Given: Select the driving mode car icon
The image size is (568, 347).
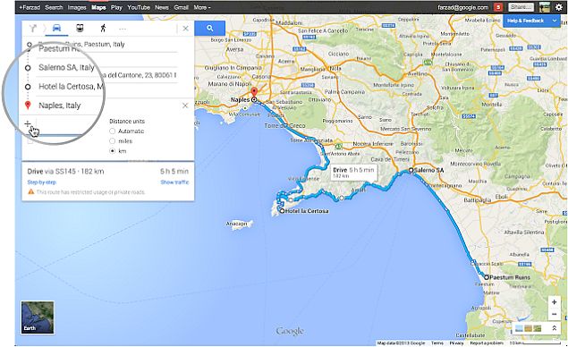Looking at the screenshot, I should [x=56, y=28].
